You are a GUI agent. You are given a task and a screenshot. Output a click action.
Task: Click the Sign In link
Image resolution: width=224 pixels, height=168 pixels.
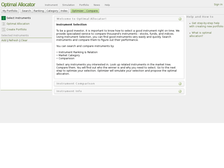point(218,4)
